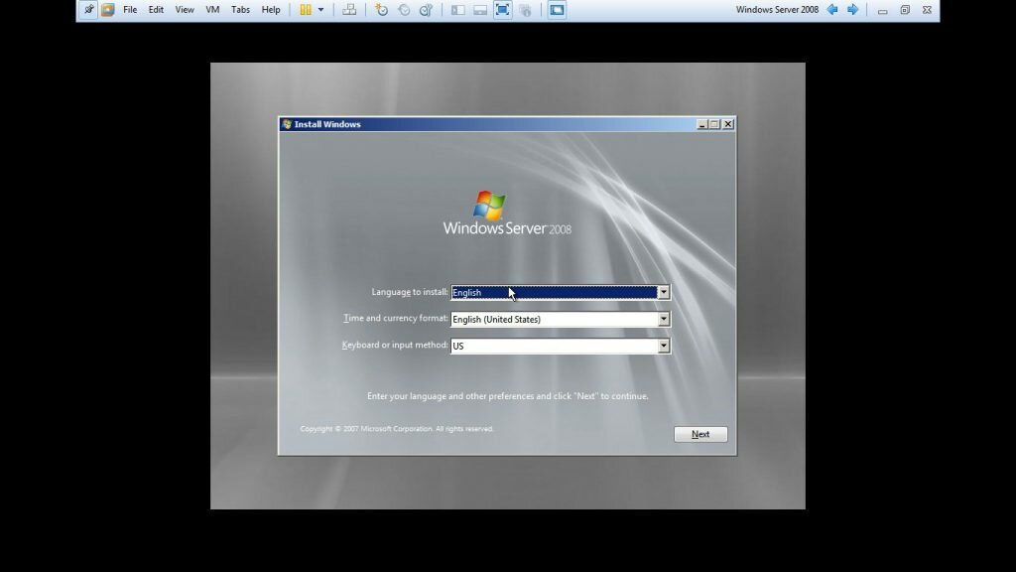Open the snapshot manager
The width and height of the screenshot is (1016, 572).
coord(426,10)
